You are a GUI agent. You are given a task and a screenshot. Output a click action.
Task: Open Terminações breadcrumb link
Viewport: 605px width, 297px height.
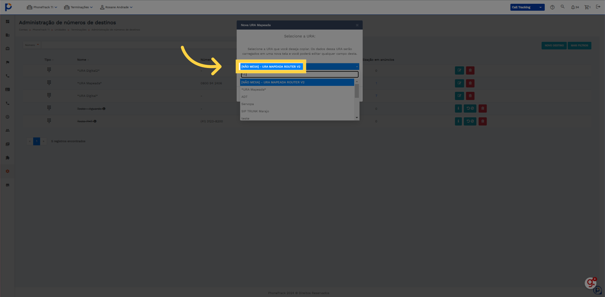tap(78, 30)
